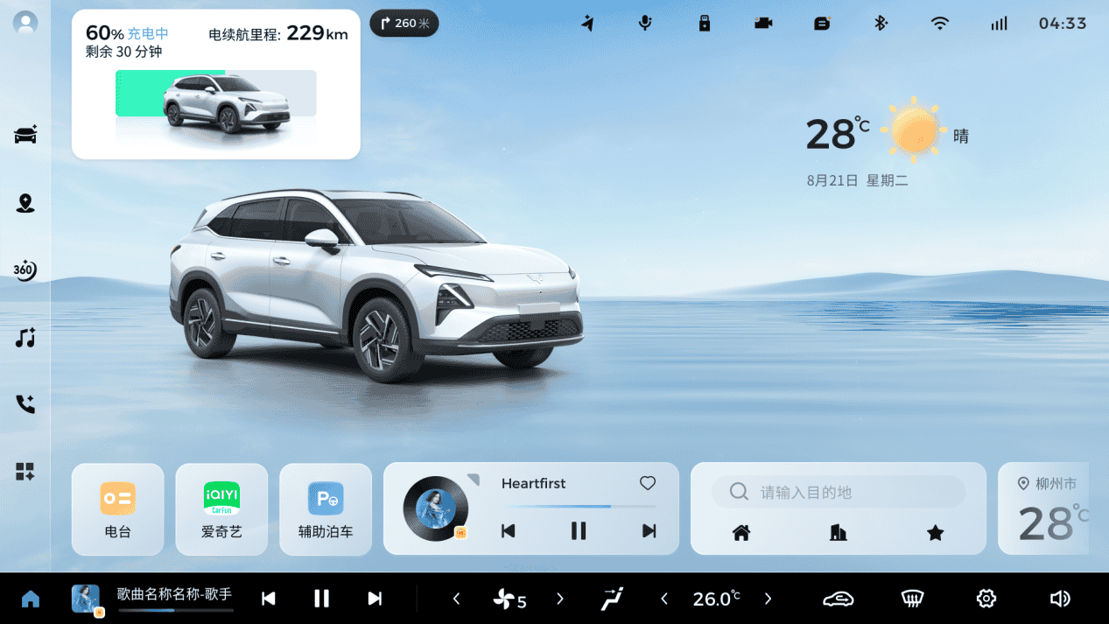
Task: Click the Heartfirst song progress bar
Action: coord(579,506)
